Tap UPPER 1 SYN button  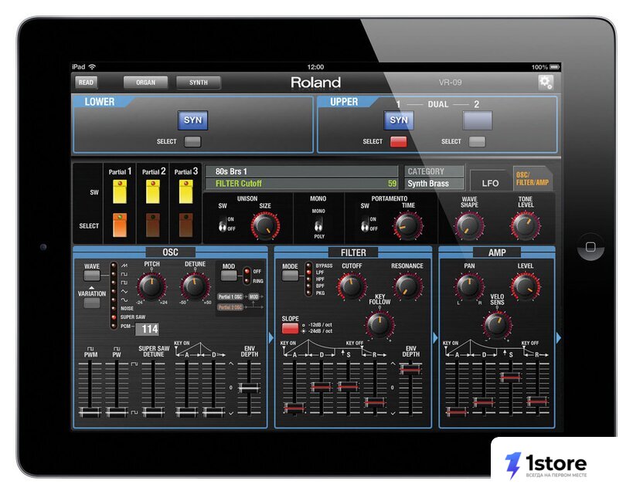[399, 120]
